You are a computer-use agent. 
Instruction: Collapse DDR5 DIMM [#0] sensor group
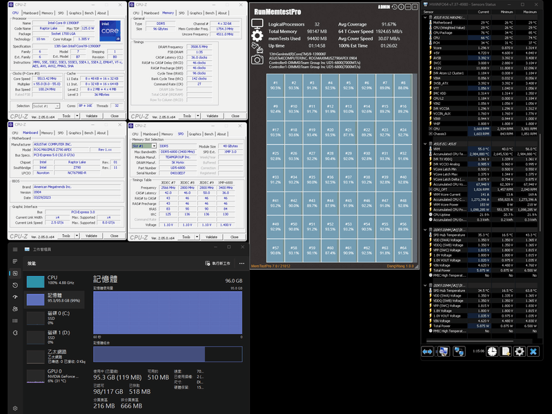pyautogui.click(x=425, y=230)
